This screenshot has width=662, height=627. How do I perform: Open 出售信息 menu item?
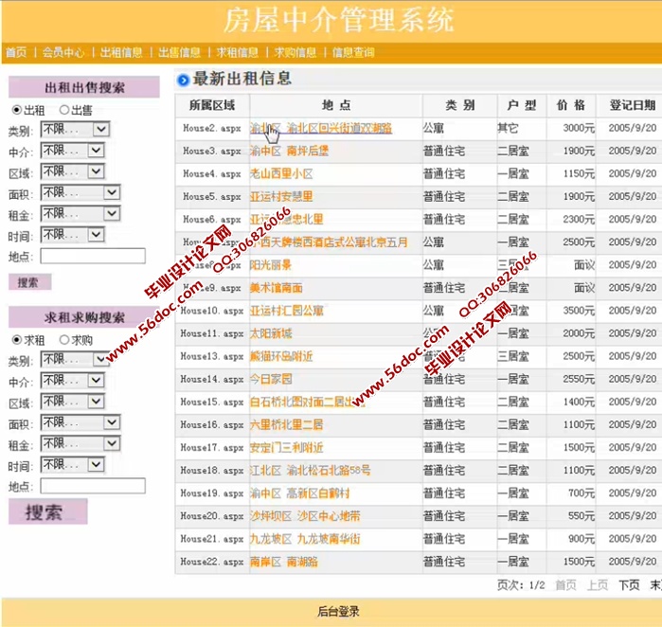[x=179, y=52]
